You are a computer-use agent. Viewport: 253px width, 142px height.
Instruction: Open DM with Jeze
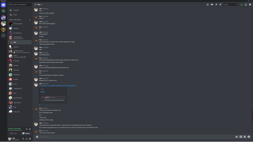[x=20, y=84]
